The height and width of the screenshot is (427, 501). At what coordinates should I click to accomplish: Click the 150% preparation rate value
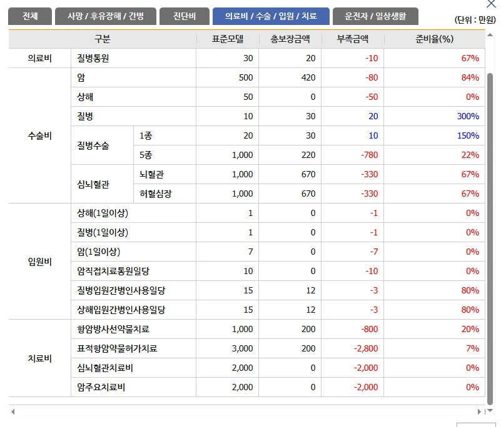(468, 136)
